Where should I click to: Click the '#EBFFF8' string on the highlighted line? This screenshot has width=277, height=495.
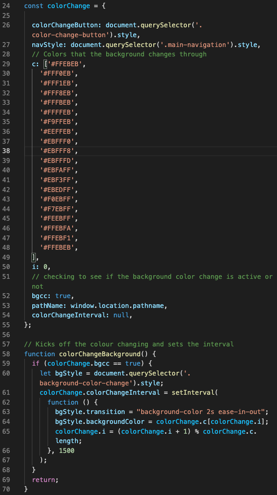(x=59, y=151)
